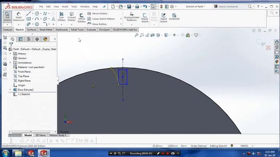
Task: Open the Options gear icon
Action: click(172, 7)
